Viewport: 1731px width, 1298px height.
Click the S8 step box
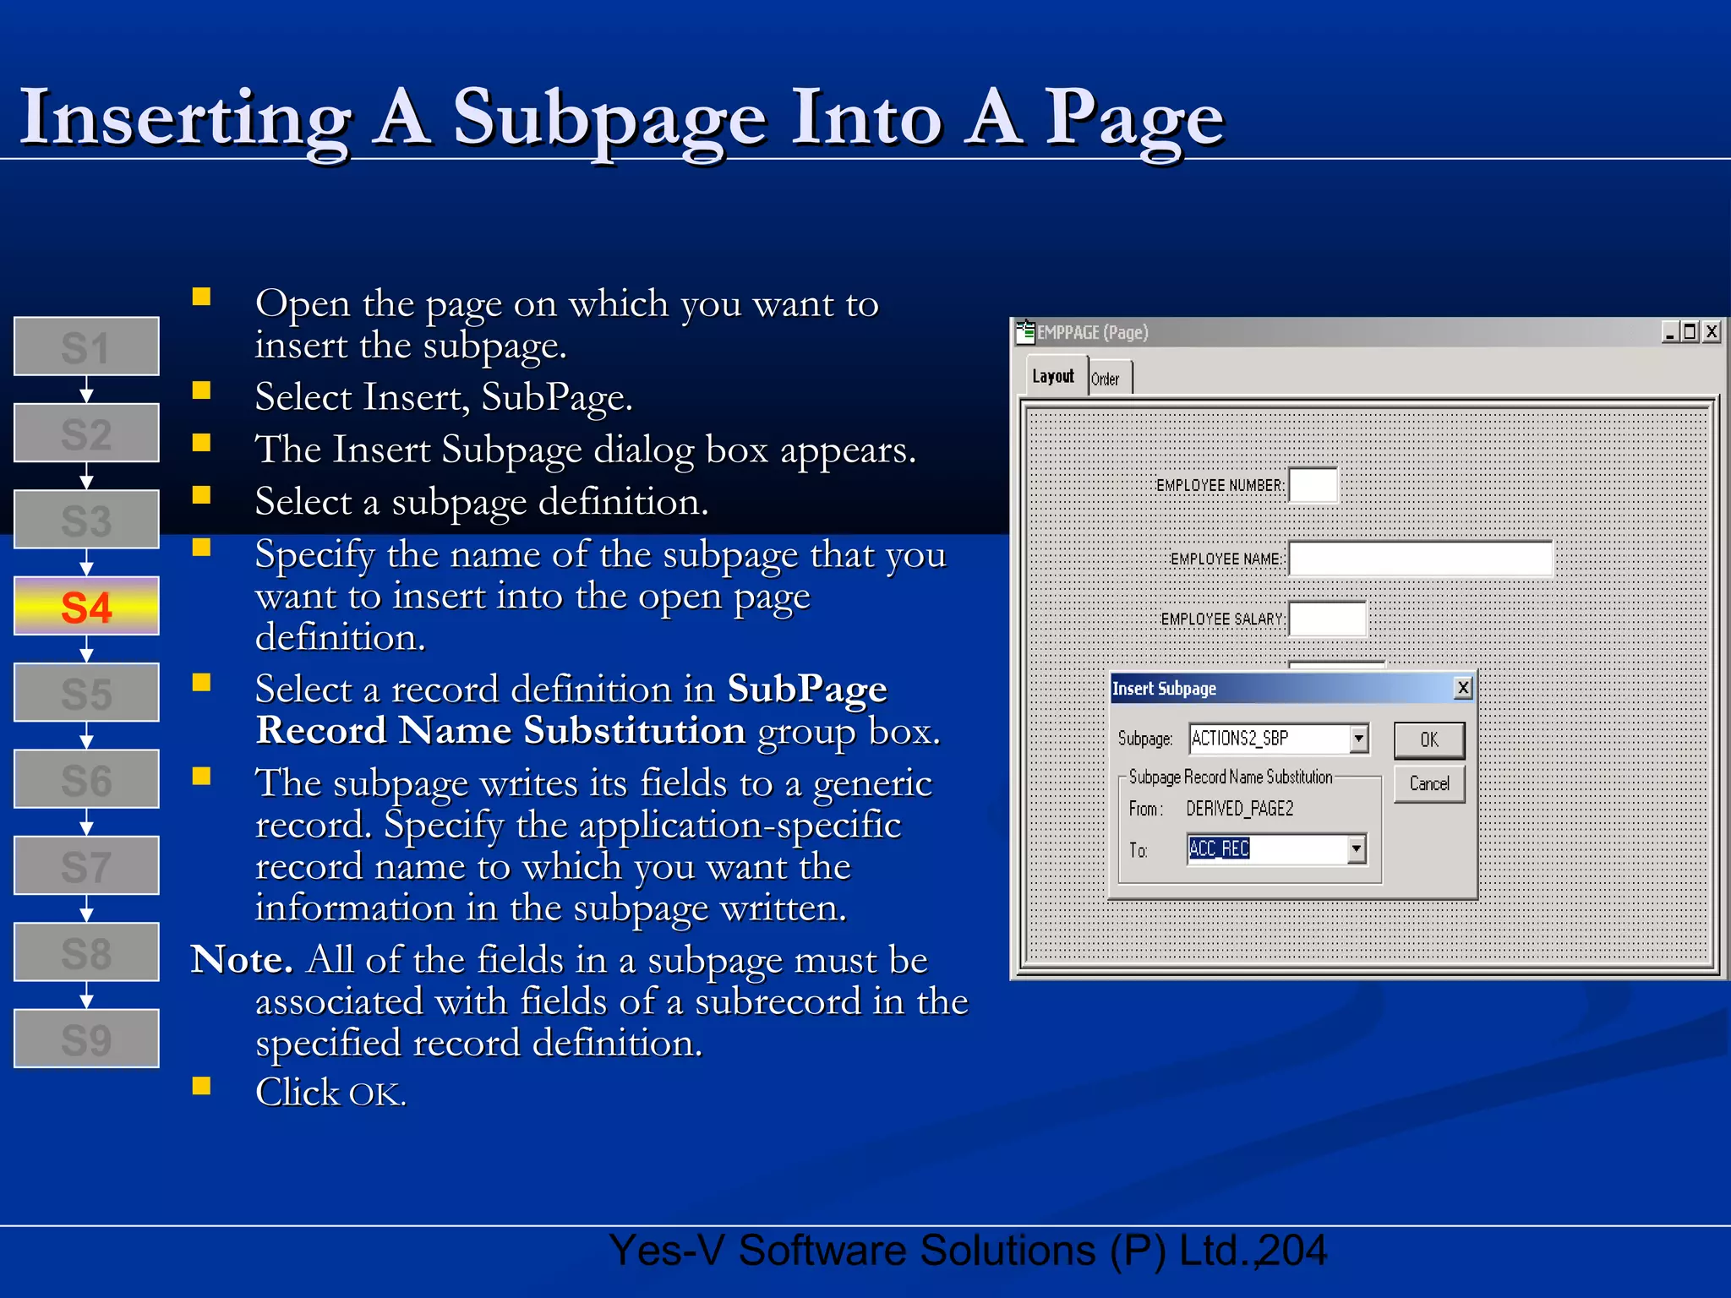pos(86,952)
